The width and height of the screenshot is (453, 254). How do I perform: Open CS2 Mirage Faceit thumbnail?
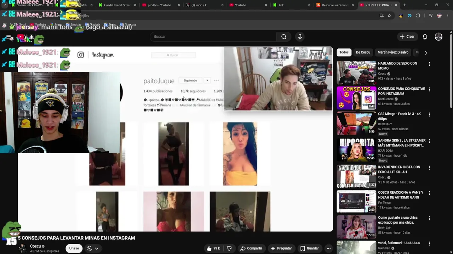coord(356,123)
